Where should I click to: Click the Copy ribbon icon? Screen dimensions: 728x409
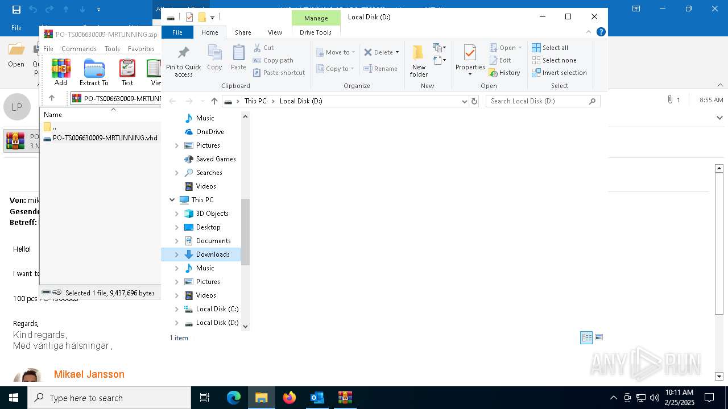[214, 58]
